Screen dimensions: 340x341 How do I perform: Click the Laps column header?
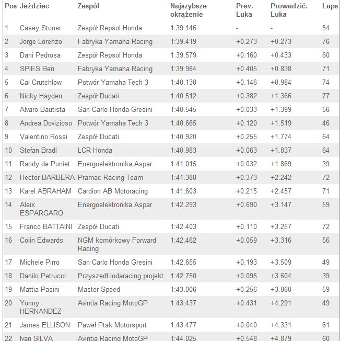point(330,6)
